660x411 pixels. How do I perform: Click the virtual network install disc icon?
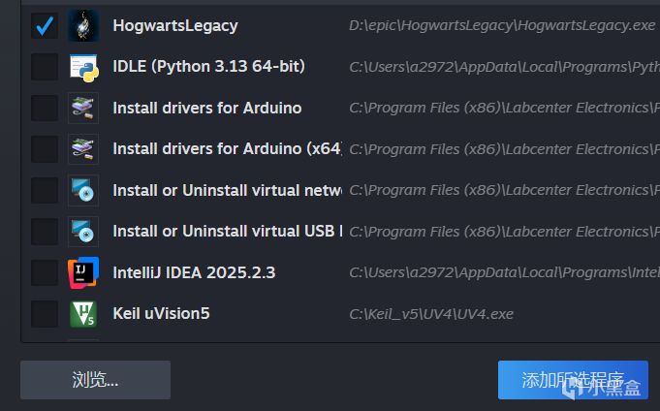(83, 190)
